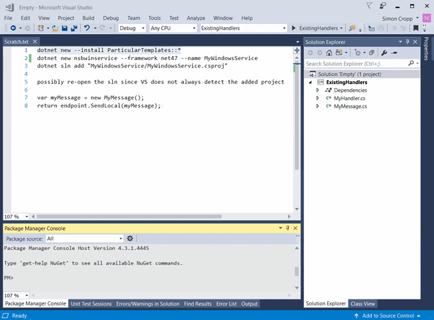Pin the Package Manager Console panel
This screenshot has height=320, width=434.
point(288,228)
